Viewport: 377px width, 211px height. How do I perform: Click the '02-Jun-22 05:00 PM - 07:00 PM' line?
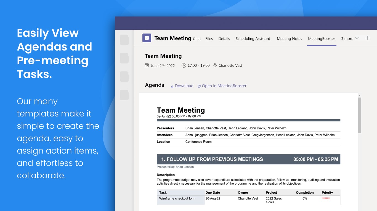(x=179, y=116)
